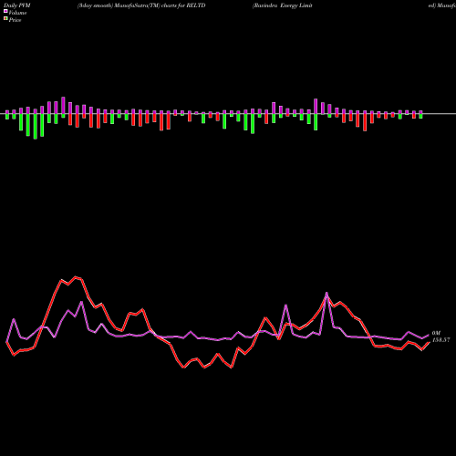
Task: Click the '0M' volume value label
Action: [x=436, y=333]
